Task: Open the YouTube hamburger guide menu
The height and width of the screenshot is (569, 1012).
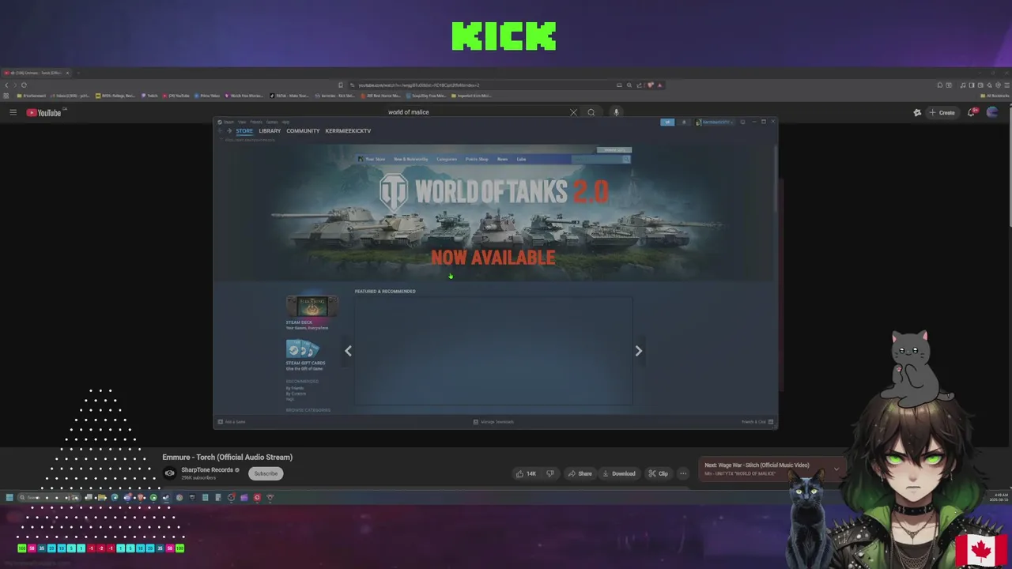Action: click(13, 112)
